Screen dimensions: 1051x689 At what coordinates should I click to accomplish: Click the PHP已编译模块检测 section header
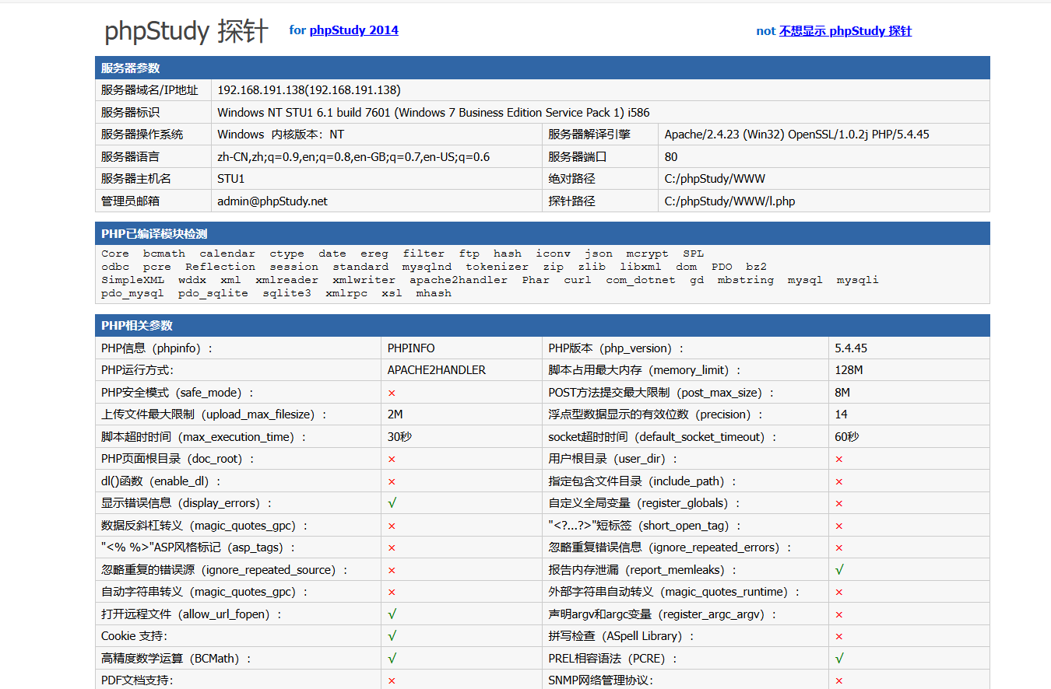543,233
